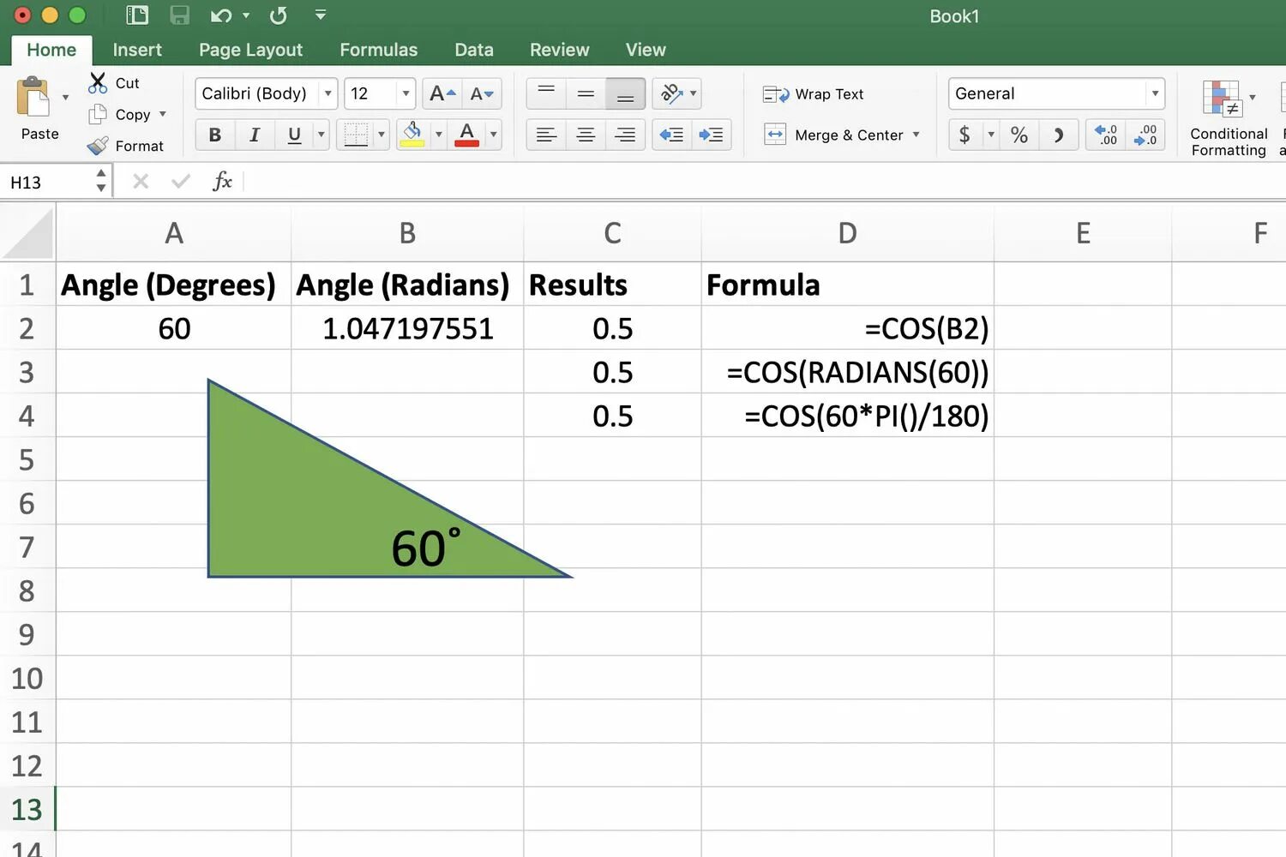Expand fill color dropdown arrow

pyautogui.click(x=438, y=135)
